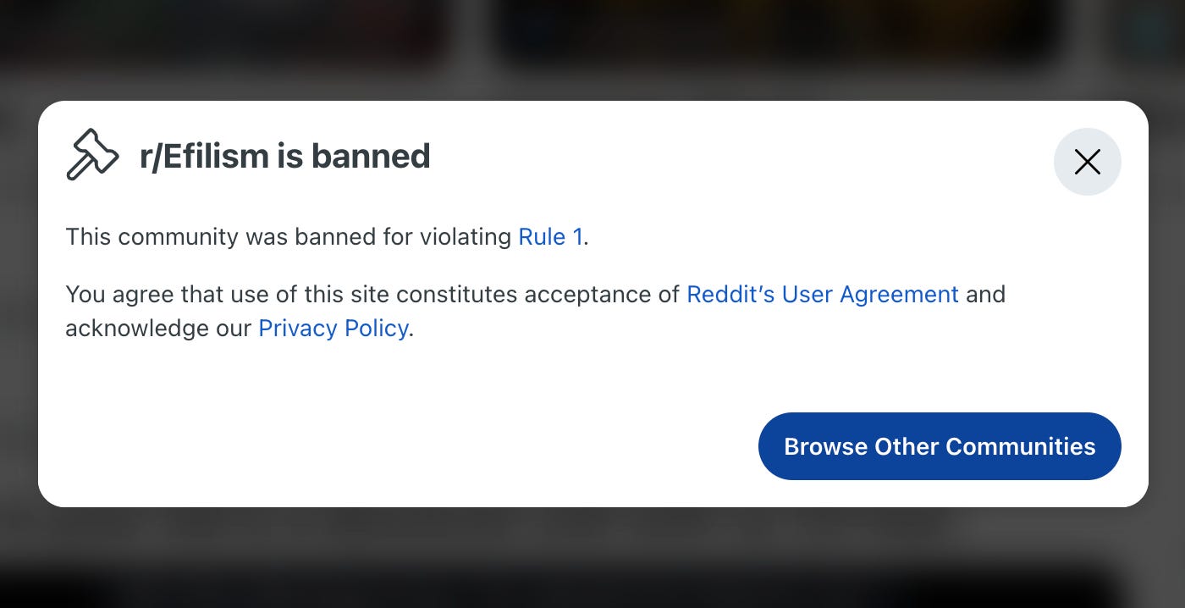
Task: Click the "r/Efilism is banned" heading
Action: 285,156
